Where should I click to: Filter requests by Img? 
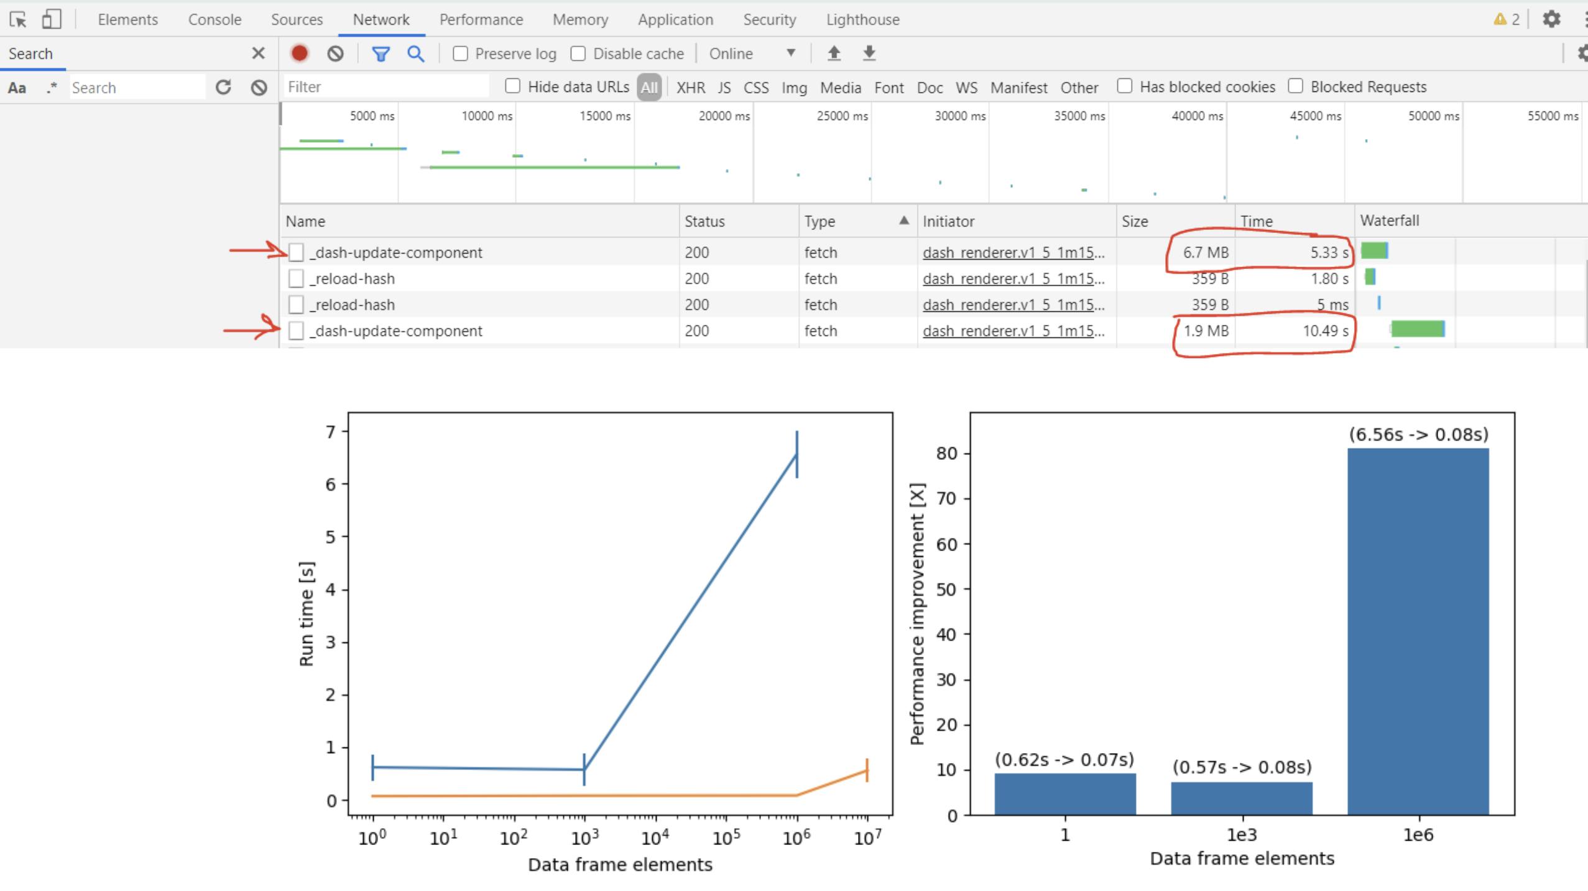coord(794,88)
